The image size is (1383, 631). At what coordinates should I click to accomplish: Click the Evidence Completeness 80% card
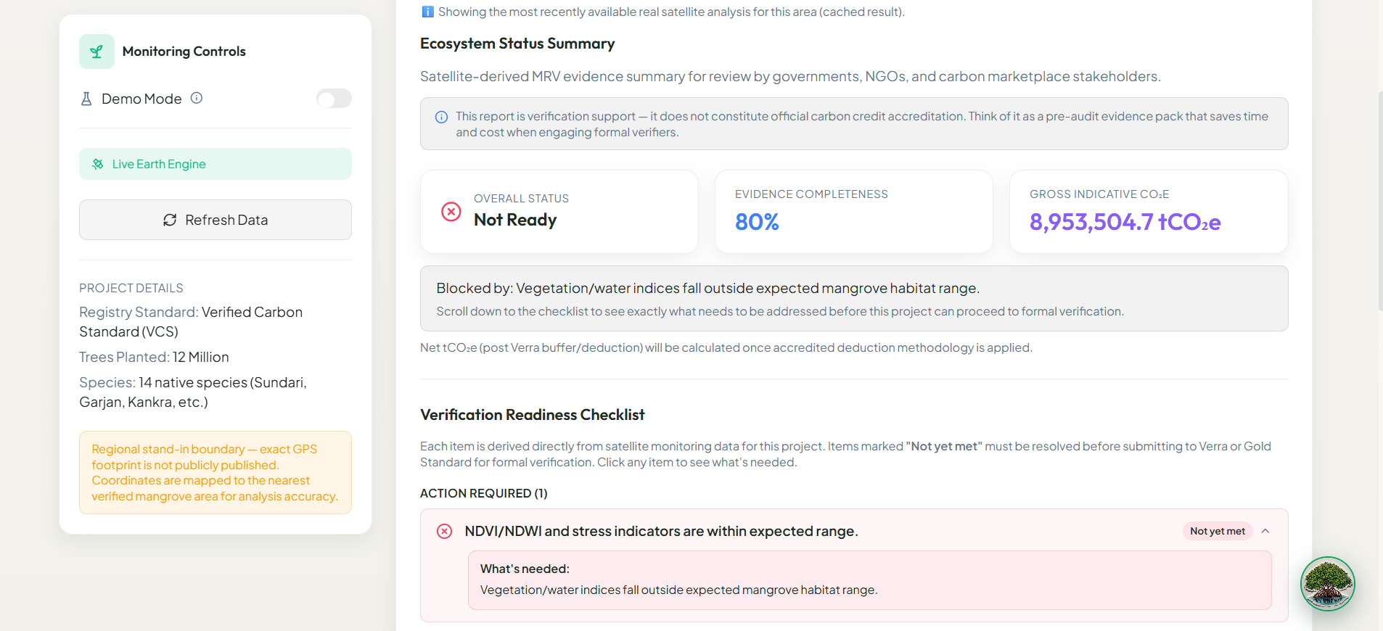click(854, 212)
